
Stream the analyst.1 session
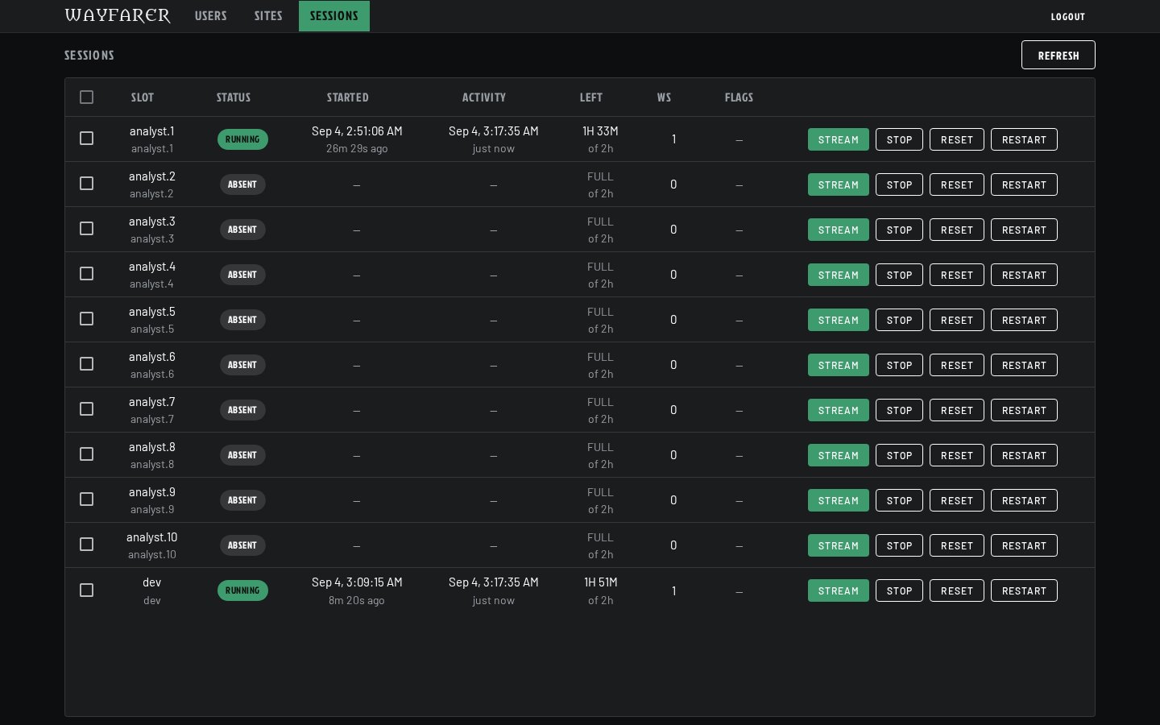[x=839, y=139]
